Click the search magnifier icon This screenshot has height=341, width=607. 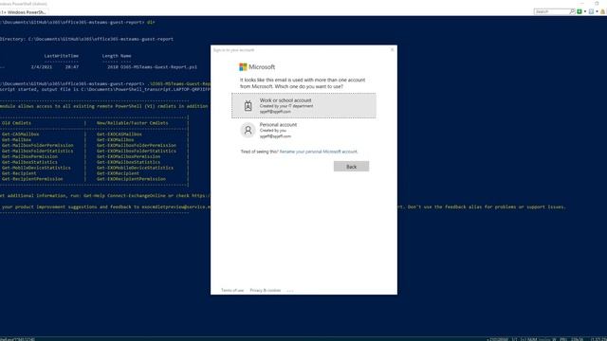pyautogui.click(x=572, y=11)
